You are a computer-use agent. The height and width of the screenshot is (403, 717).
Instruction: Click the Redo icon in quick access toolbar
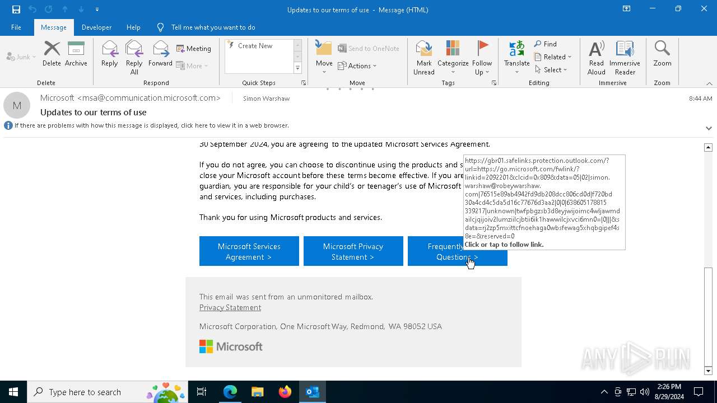[x=49, y=10]
